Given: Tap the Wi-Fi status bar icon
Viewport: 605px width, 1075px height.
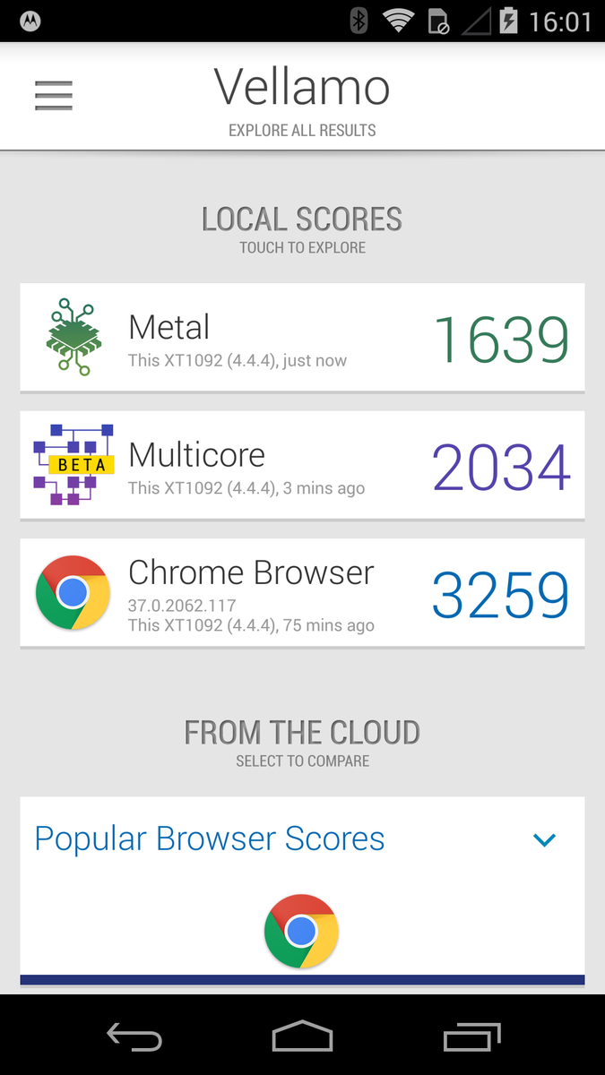Looking at the screenshot, I should click(x=397, y=21).
